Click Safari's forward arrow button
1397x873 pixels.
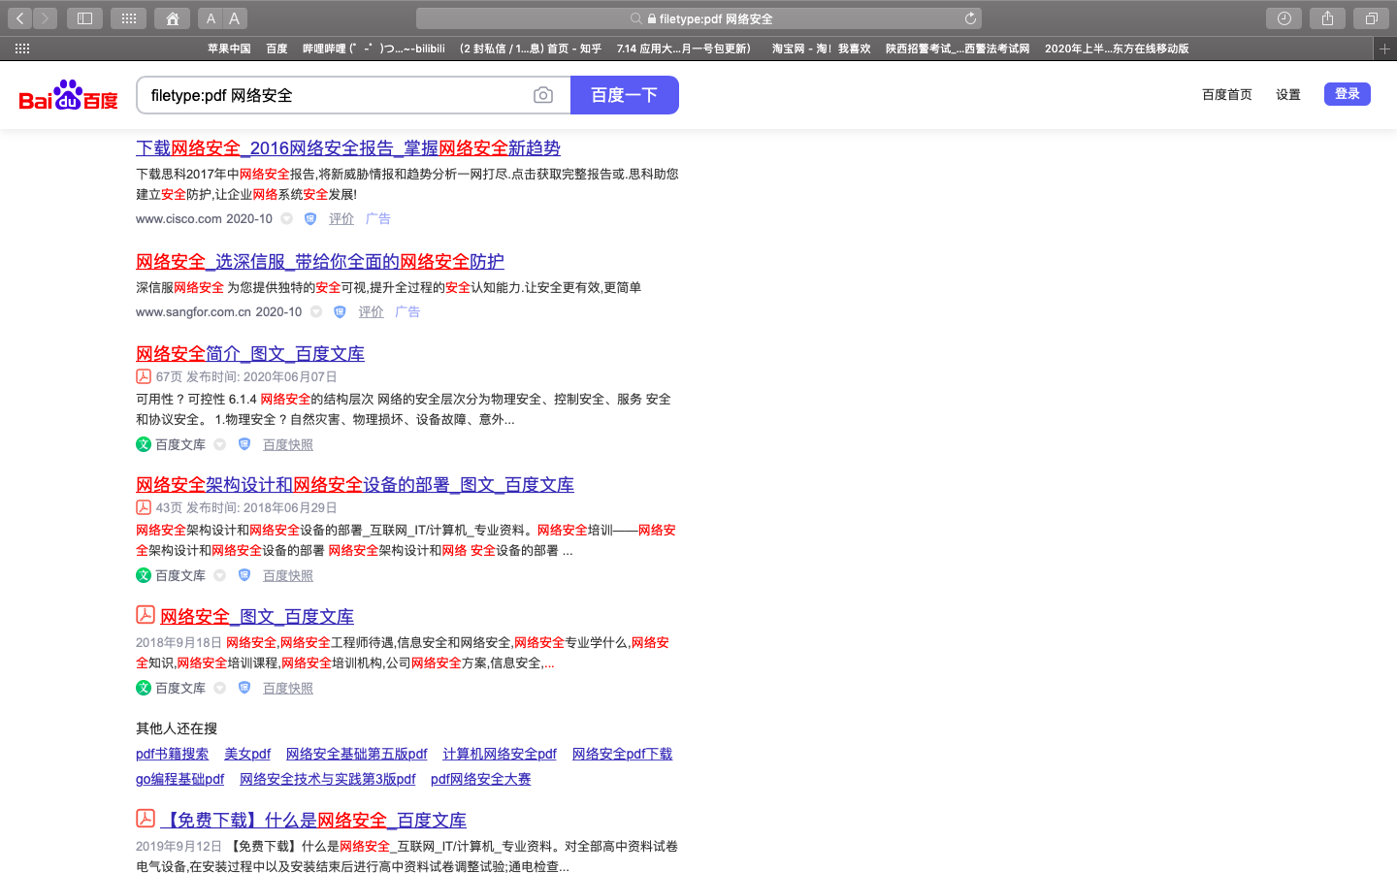point(45,18)
